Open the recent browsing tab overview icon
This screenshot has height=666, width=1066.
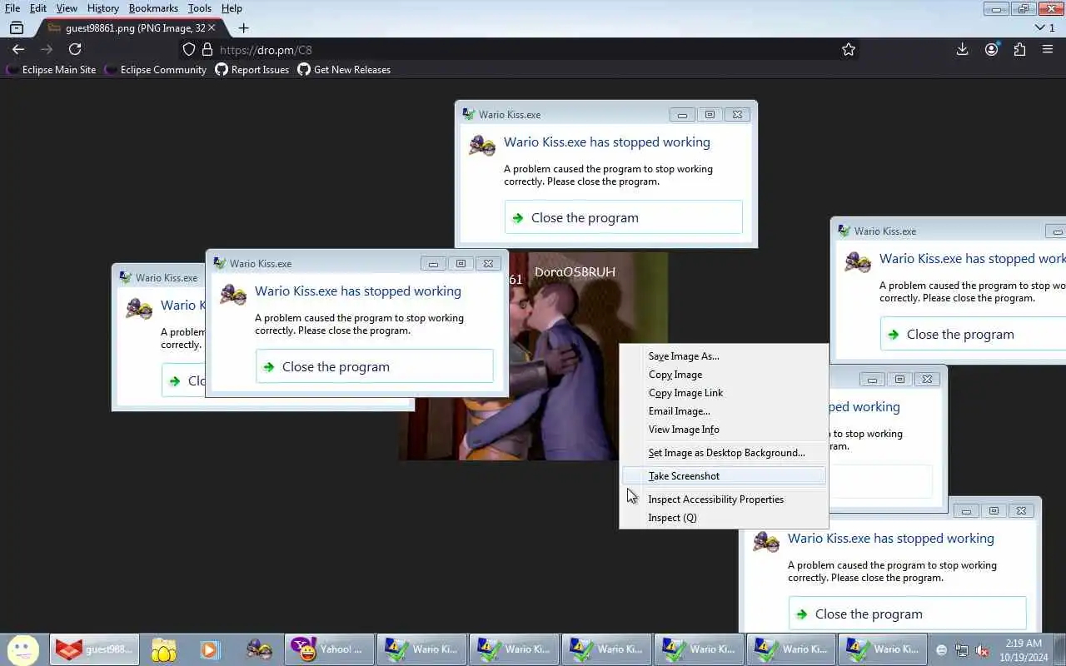click(x=16, y=27)
